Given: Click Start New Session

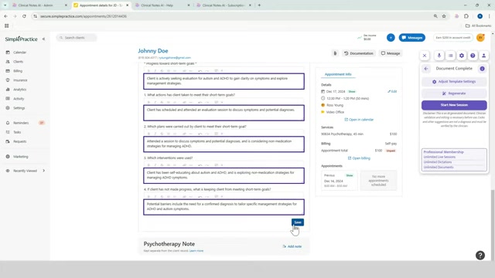Looking at the screenshot, I should (454, 105).
